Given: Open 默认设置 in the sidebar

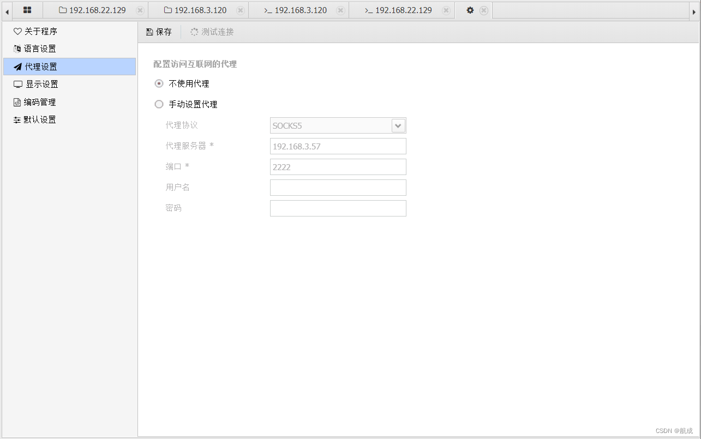Looking at the screenshot, I should (70, 120).
